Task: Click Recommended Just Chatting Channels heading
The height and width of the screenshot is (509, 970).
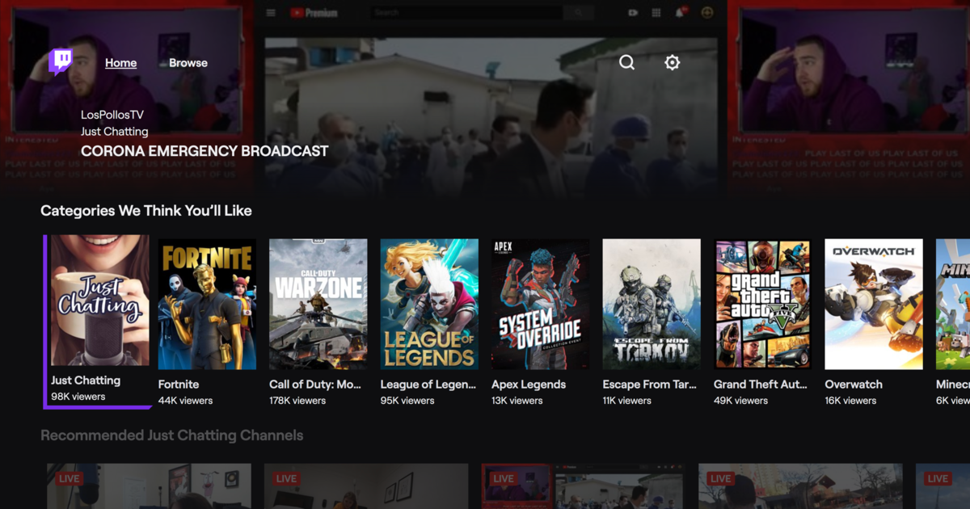Action: (172, 435)
